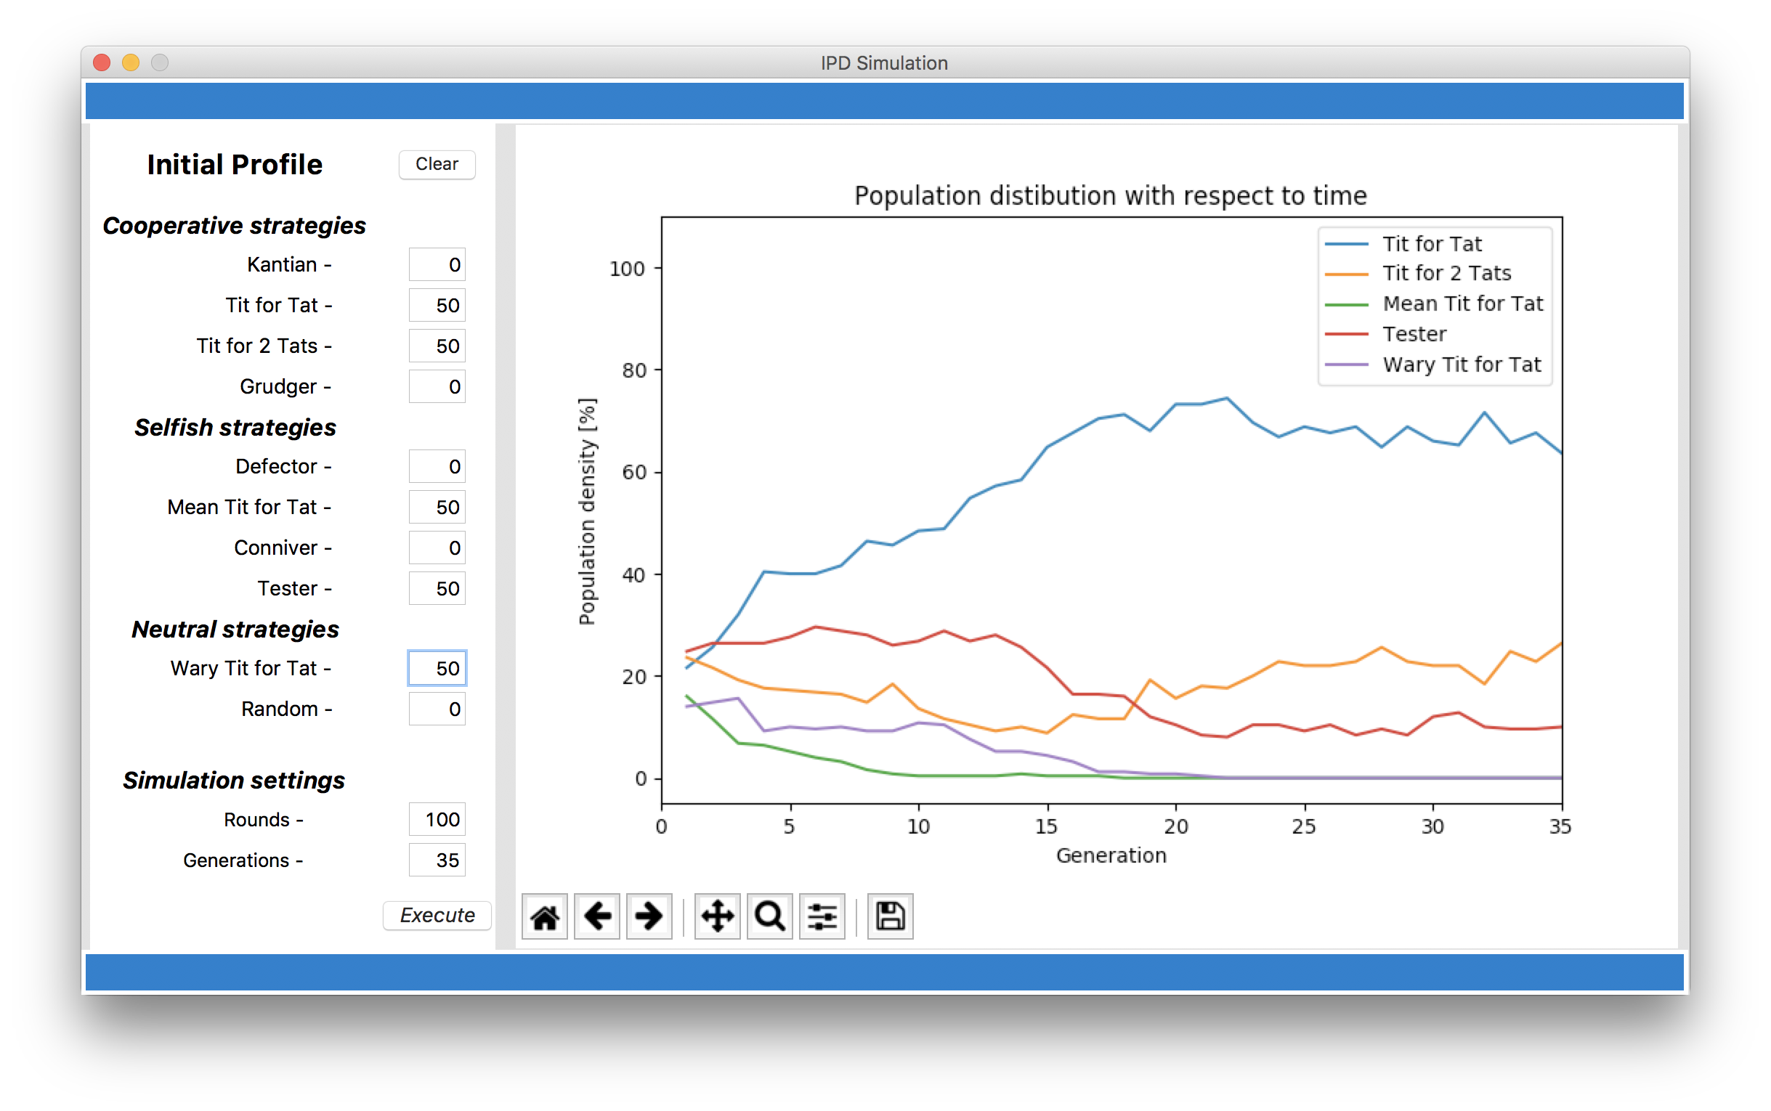
Task: Click the Tit for 2 Tats field
Action: click(x=437, y=346)
